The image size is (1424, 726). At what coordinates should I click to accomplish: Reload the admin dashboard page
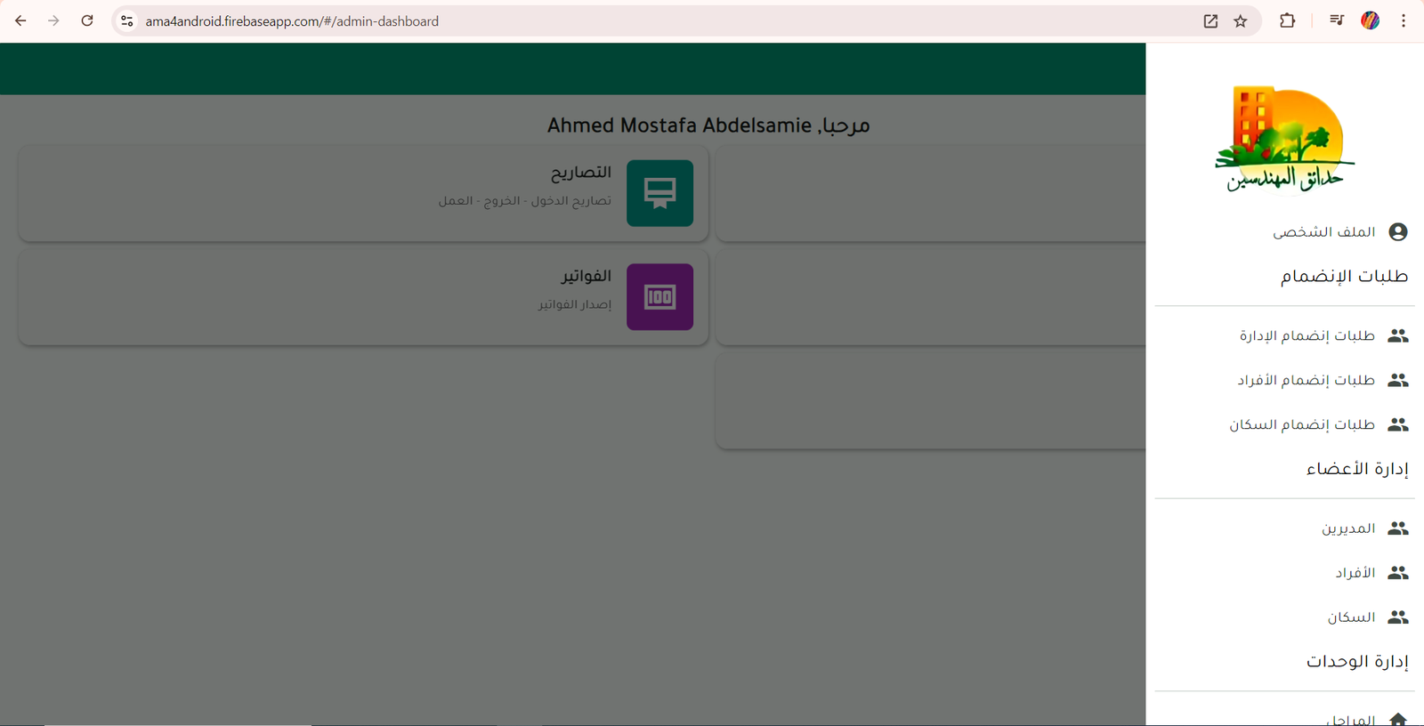[x=87, y=20]
